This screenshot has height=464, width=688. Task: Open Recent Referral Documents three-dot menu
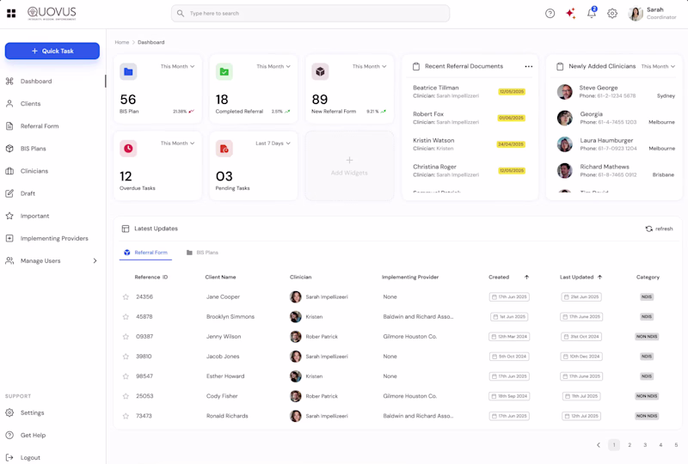(529, 67)
